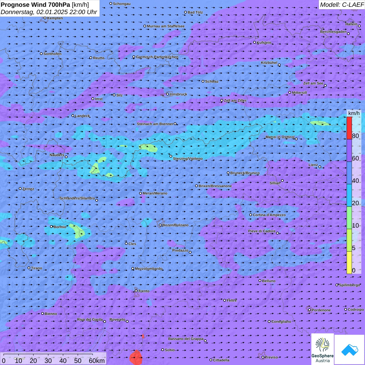The width and height of the screenshot is (365, 365).
Task: Click the Treviso label
Action: [x=271, y=357]
